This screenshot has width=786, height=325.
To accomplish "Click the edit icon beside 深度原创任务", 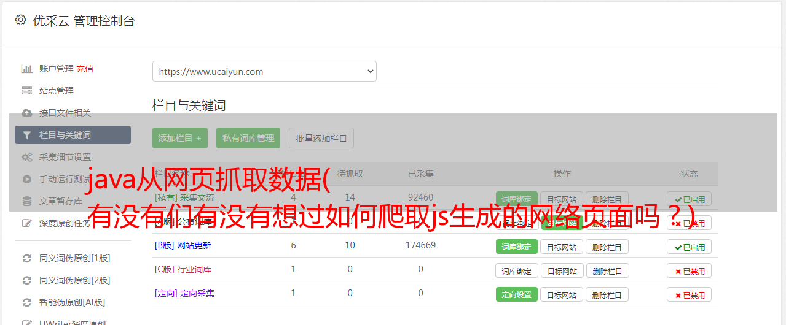I will pyautogui.click(x=26, y=223).
